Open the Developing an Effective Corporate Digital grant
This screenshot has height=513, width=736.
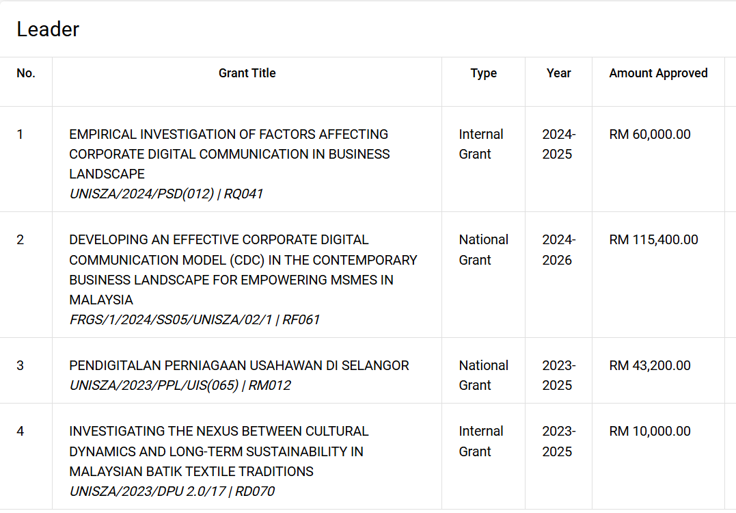(243, 269)
